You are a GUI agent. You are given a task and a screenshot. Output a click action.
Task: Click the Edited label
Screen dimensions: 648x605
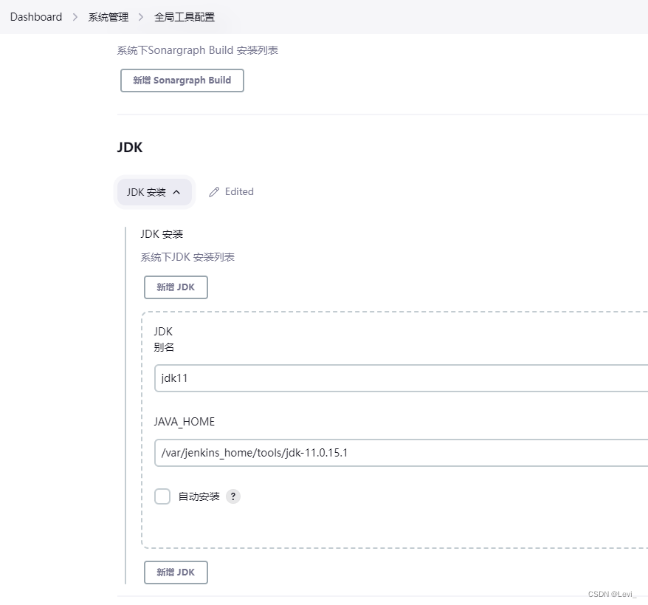[240, 191]
